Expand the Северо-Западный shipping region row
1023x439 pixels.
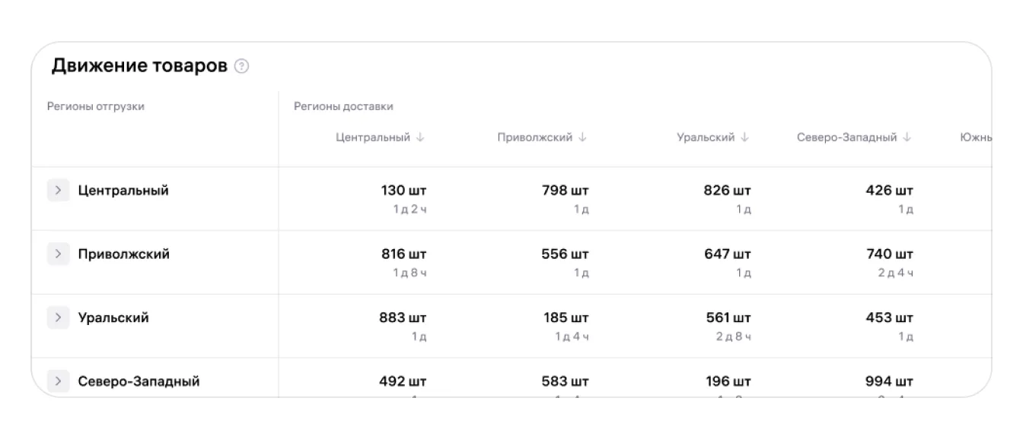[x=58, y=381]
